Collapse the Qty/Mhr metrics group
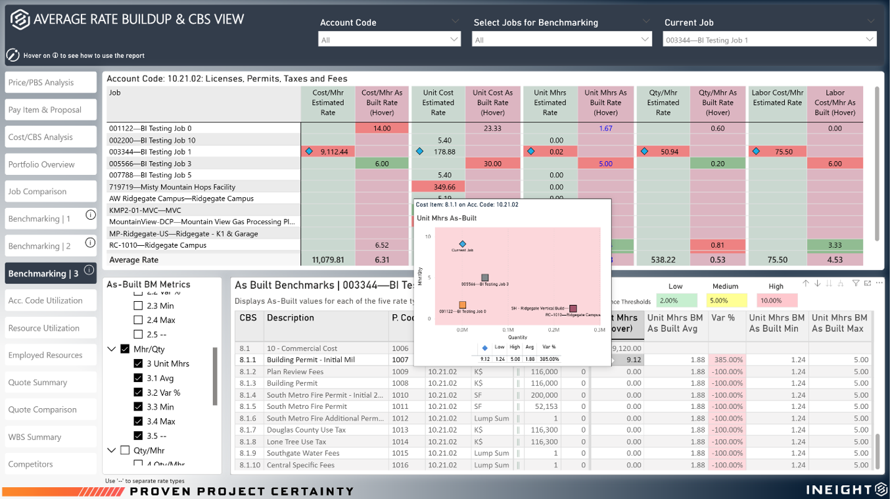 point(112,450)
